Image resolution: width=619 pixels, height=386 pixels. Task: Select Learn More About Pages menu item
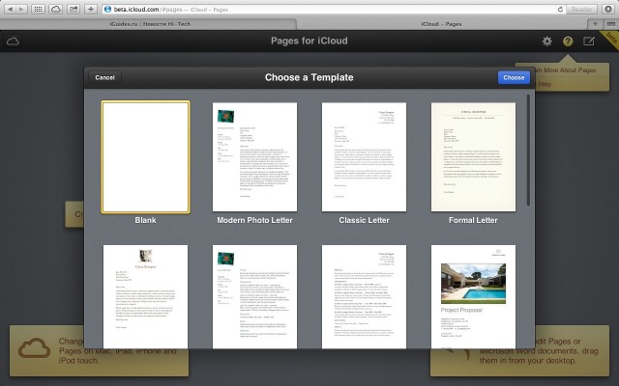pos(567,70)
